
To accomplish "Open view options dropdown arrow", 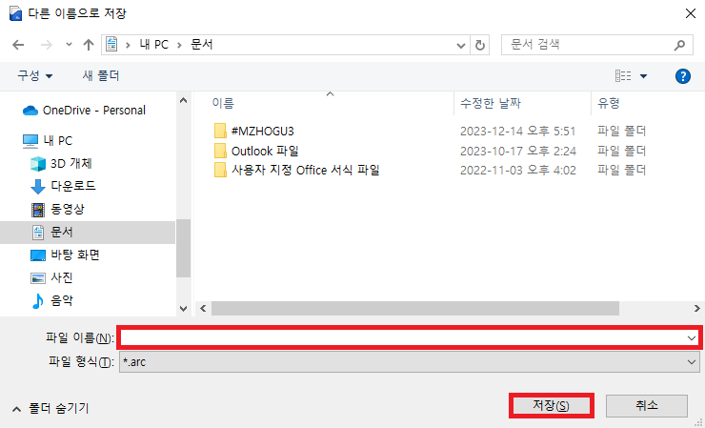I will [x=643, y=76].
